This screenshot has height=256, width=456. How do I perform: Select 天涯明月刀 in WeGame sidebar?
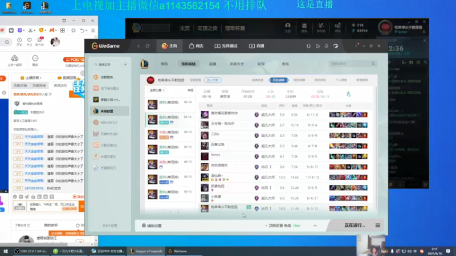(x=109, y=168)
